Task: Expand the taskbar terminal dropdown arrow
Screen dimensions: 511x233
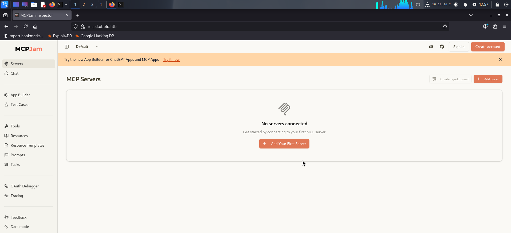Action: 66,5
